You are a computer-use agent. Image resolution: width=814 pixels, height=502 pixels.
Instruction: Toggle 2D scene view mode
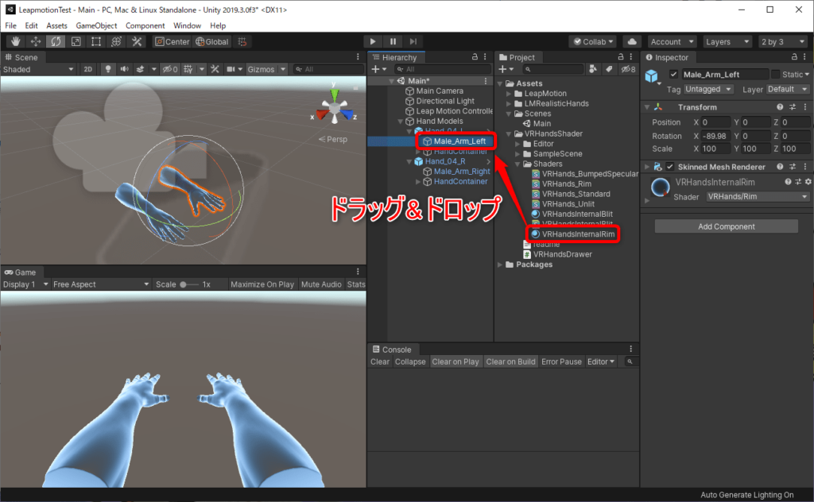click(87, 69)
